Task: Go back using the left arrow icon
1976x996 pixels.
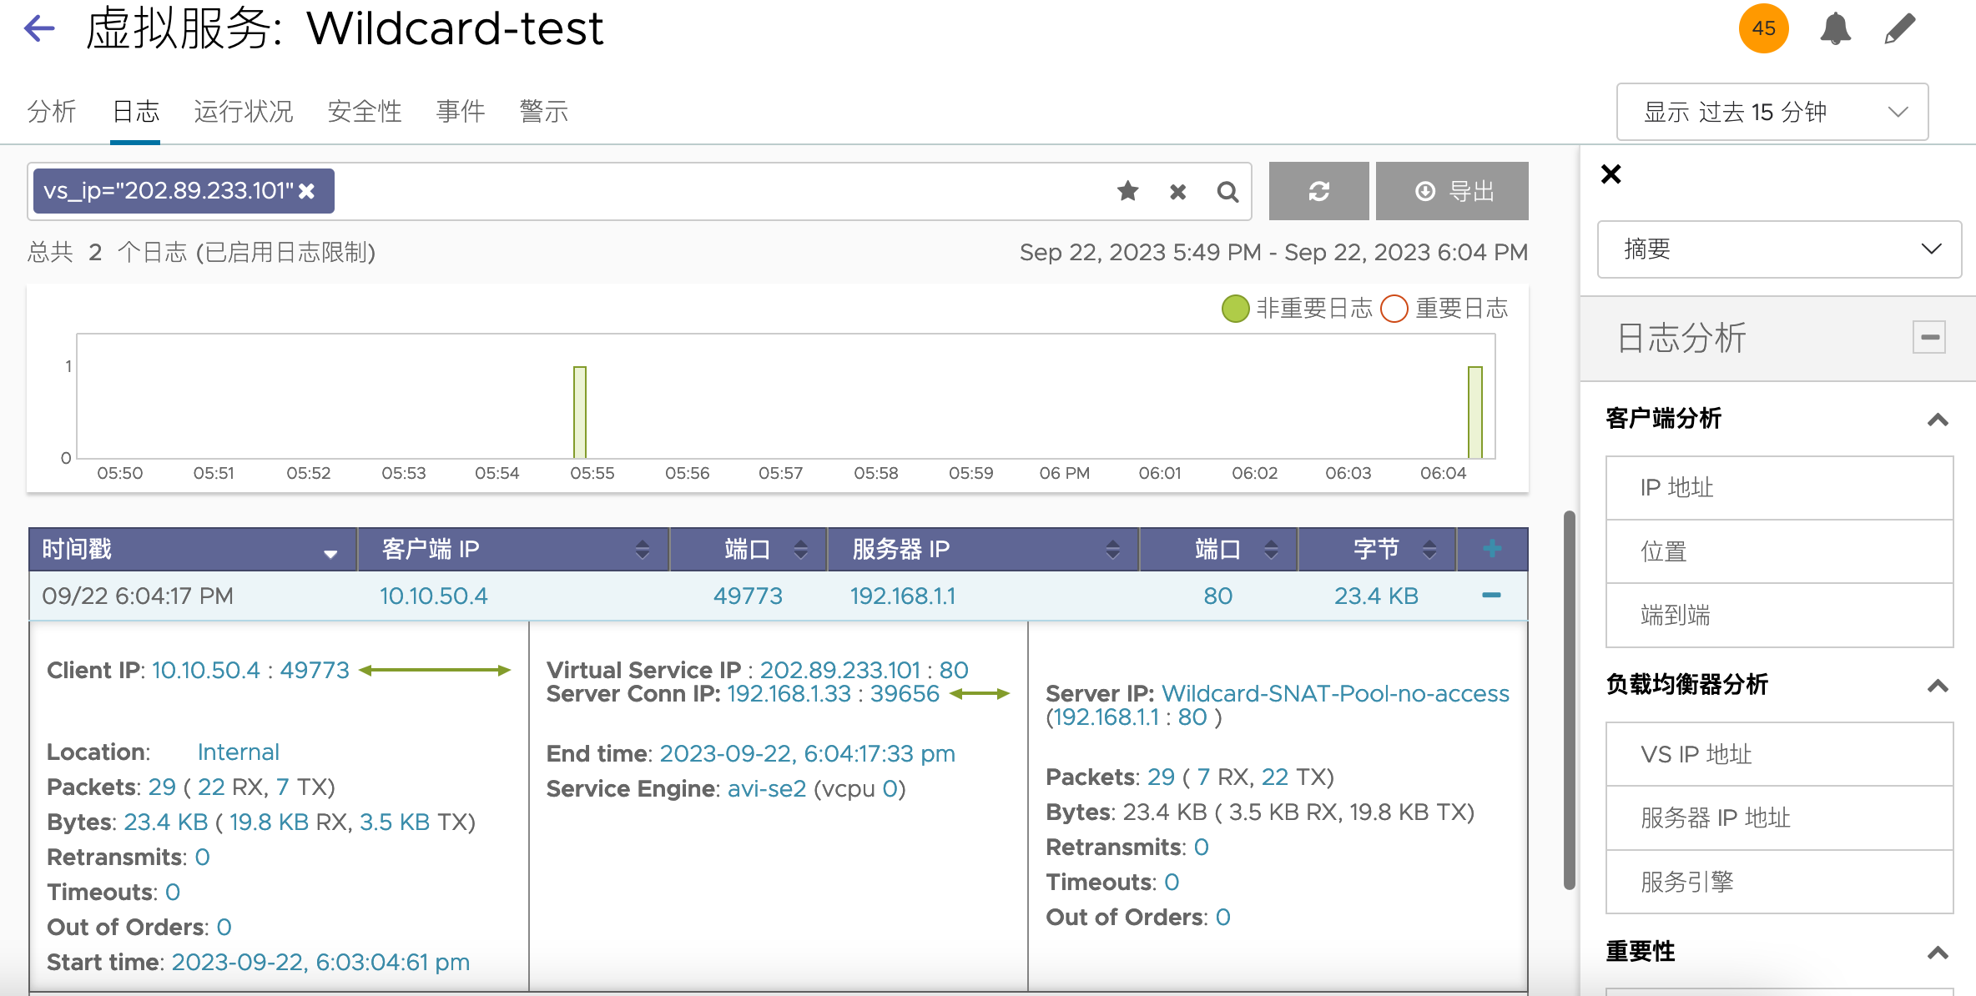Action: pos(39,28)
